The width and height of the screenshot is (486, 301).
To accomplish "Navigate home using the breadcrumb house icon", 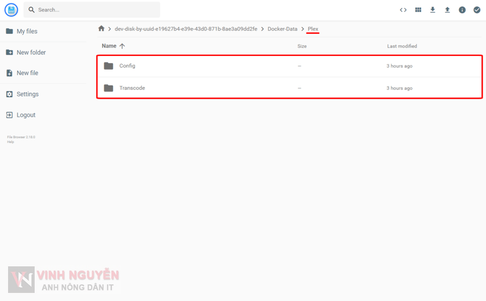I will click(x=101, y=28).
